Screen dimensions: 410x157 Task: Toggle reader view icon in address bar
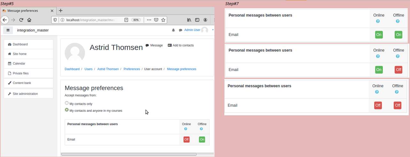[126, 20]
